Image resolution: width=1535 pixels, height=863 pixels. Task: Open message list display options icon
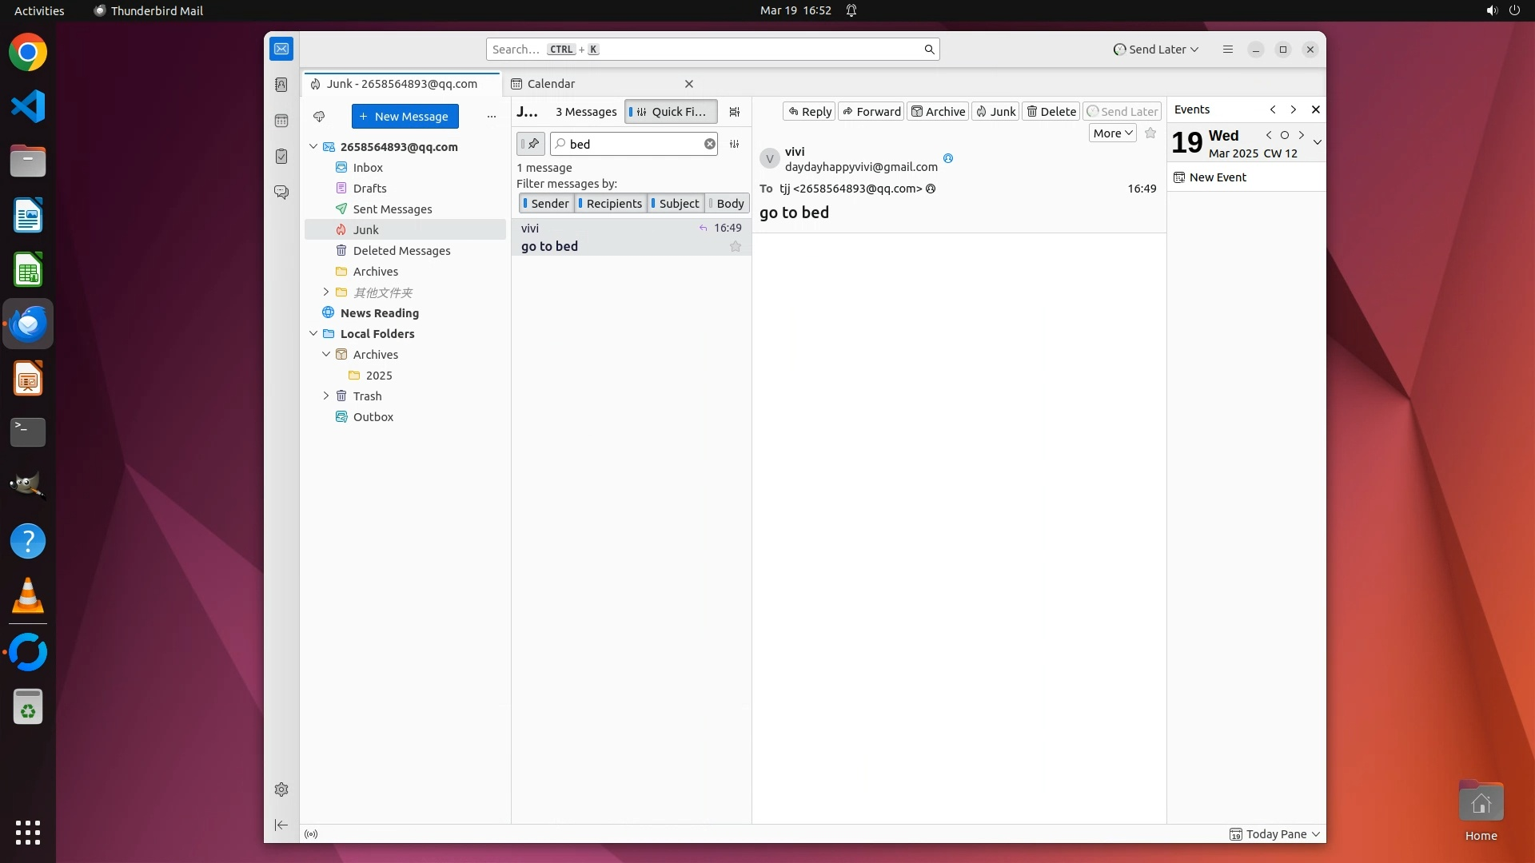735,112
